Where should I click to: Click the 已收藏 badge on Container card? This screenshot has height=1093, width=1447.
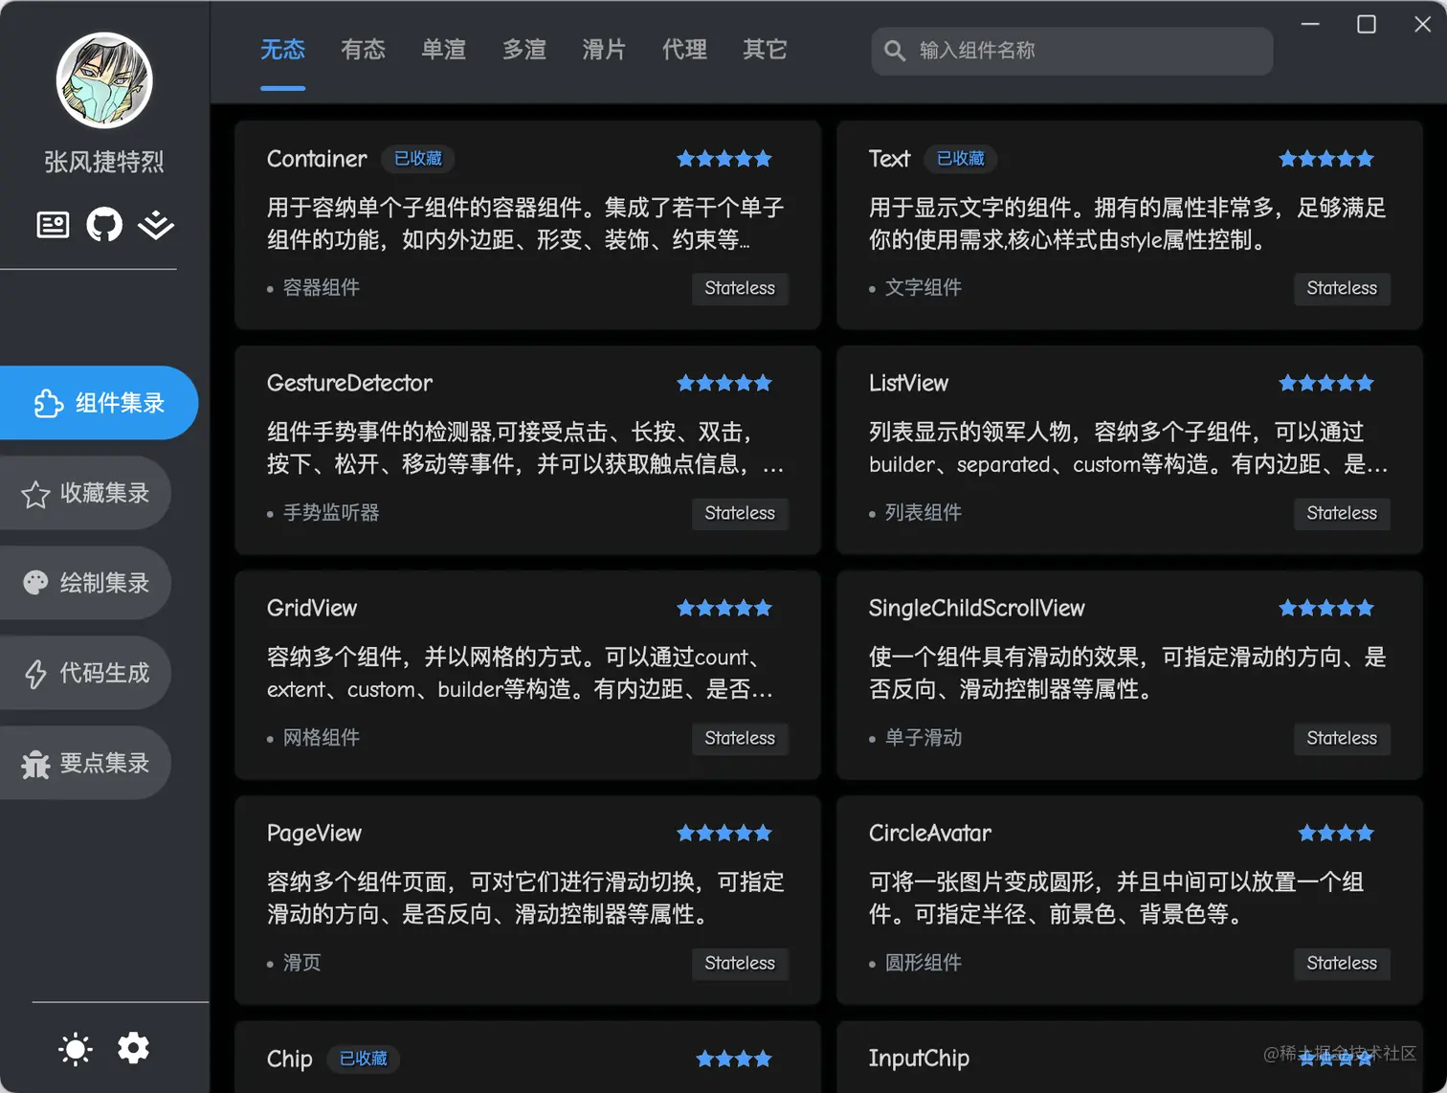(x=418, y=159)
